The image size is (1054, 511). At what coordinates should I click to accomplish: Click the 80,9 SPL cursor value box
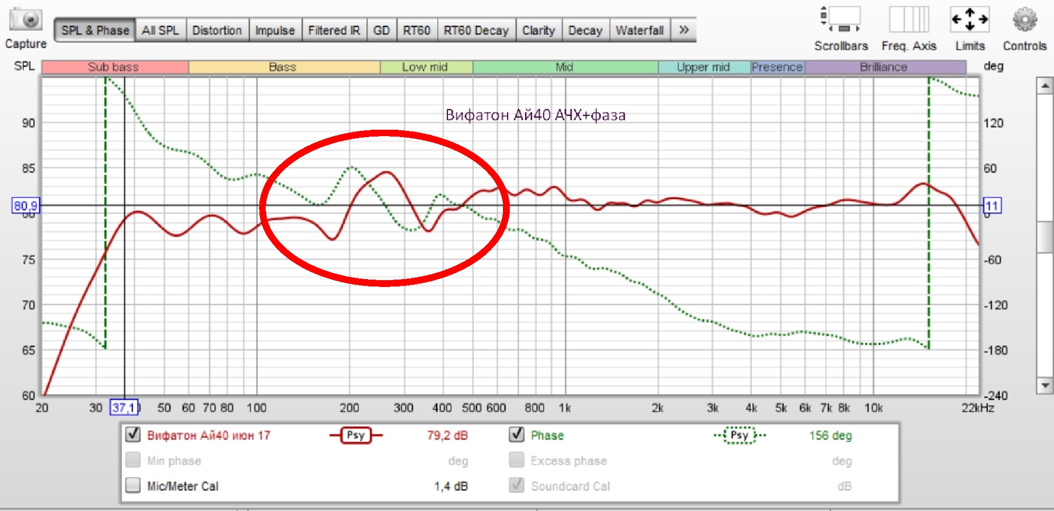click(x=25, y=205)
